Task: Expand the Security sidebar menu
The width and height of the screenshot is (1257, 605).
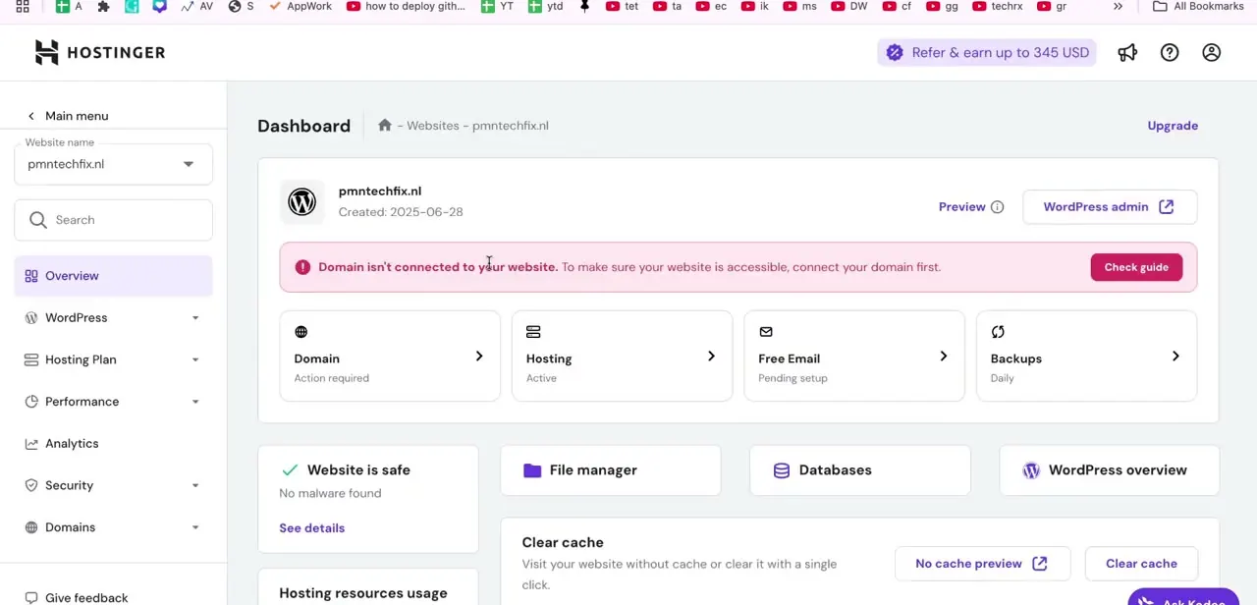Action: click(x=113, y=485)
